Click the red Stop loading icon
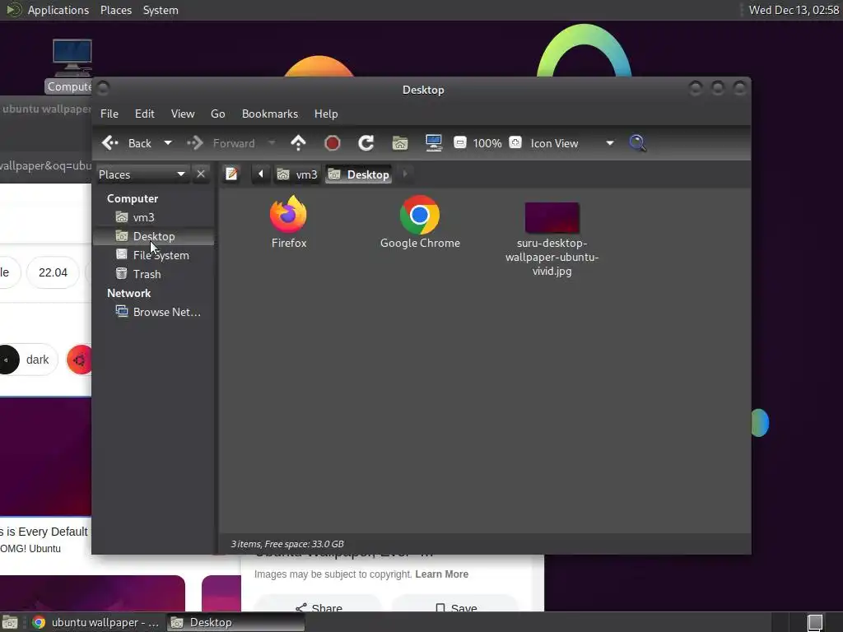This screenshot has height=632, width=843. 333,143
